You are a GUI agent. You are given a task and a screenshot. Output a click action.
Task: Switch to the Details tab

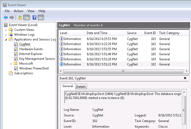[x=81, y=86]
